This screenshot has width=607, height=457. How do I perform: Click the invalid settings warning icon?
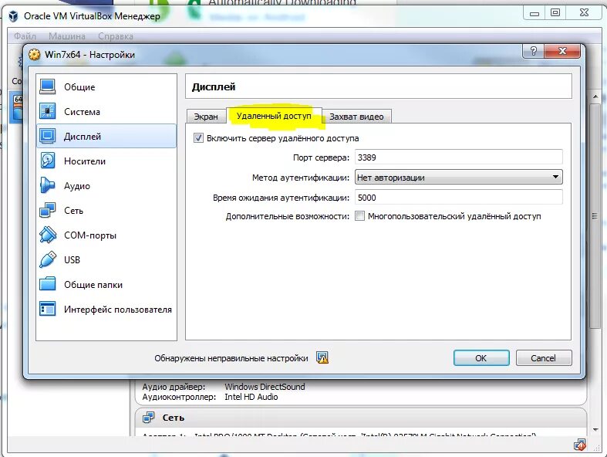[322, 357]
